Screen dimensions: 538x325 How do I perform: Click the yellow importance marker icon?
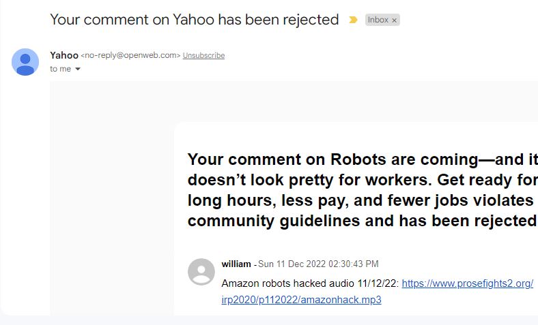point(353,20)
